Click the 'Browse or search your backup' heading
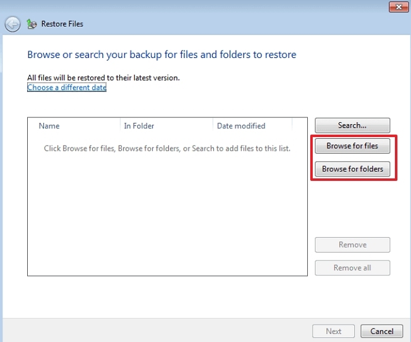 162,55
